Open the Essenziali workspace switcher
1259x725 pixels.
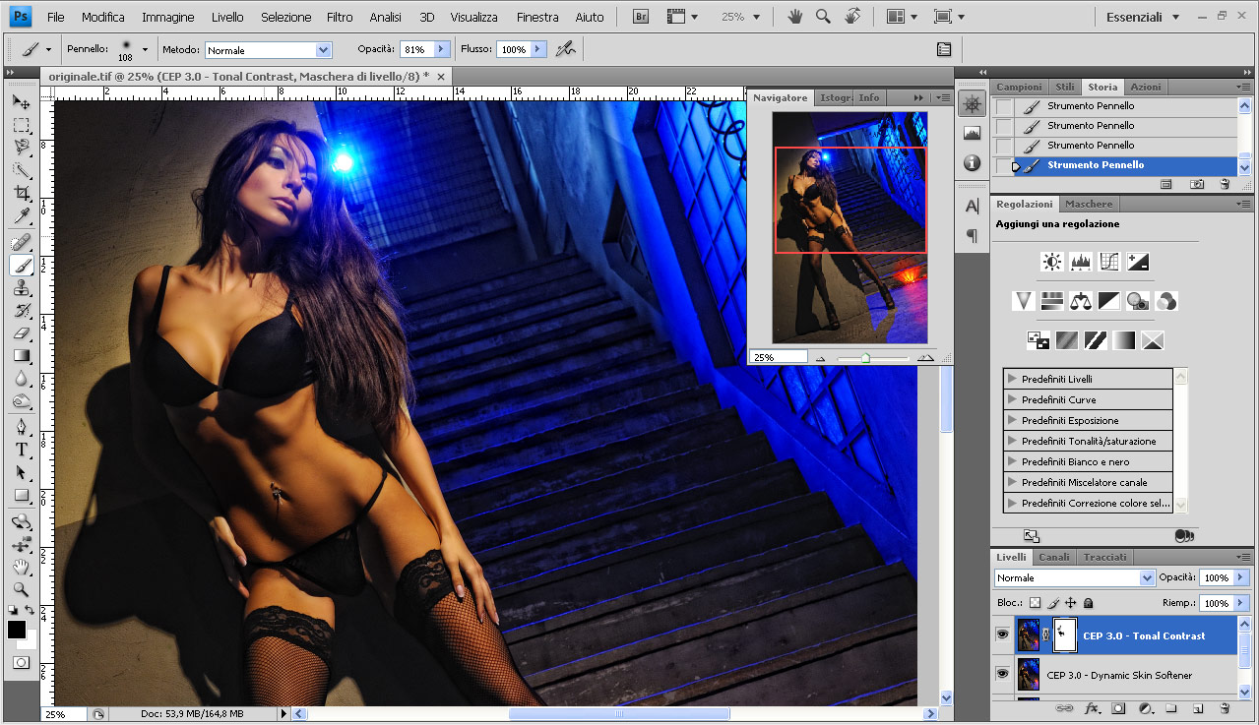pos(1142,17)
